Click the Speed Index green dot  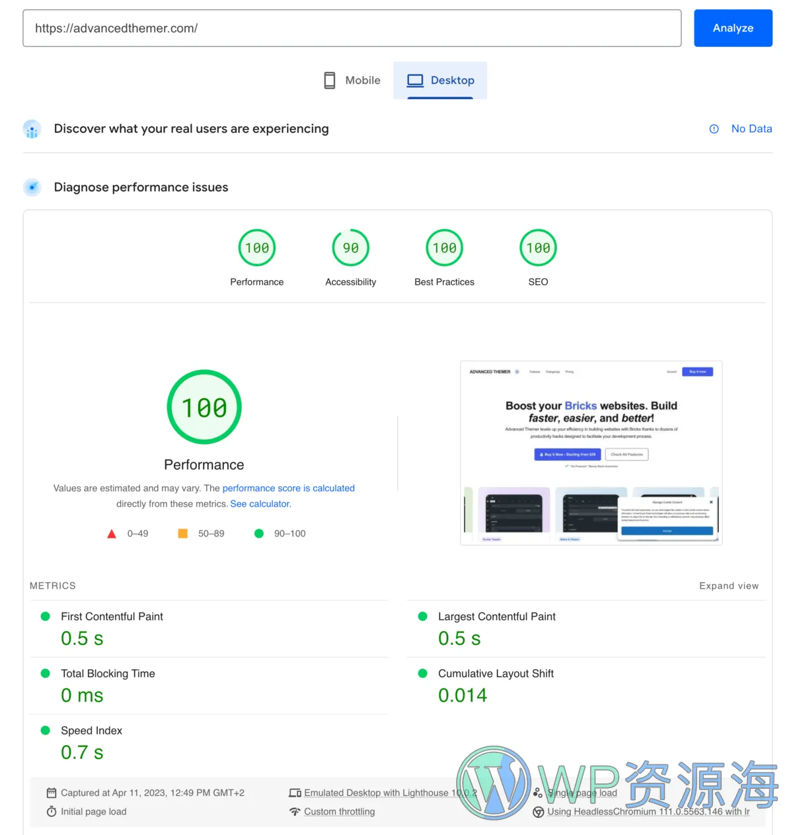(x=46, y=730)
